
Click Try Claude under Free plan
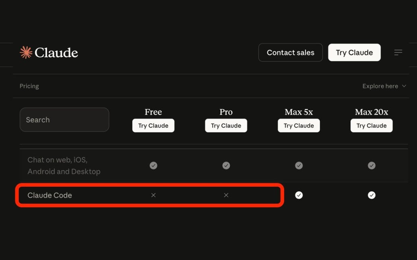(153, 126)
